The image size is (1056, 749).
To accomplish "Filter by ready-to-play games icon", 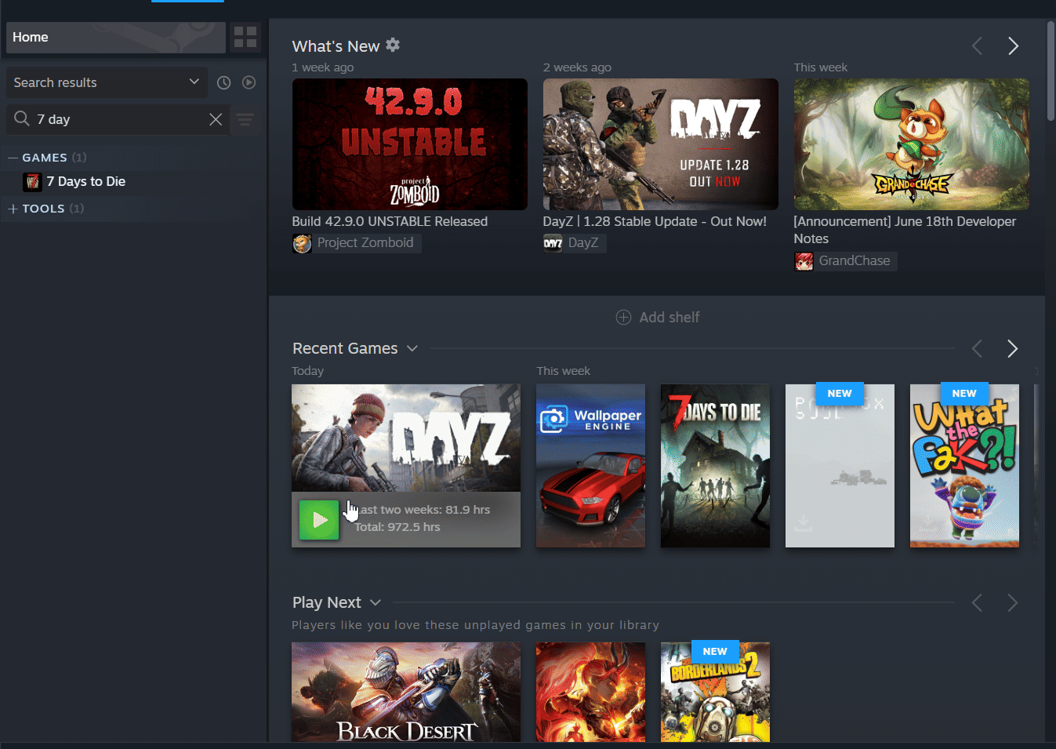I will [249, 82].
